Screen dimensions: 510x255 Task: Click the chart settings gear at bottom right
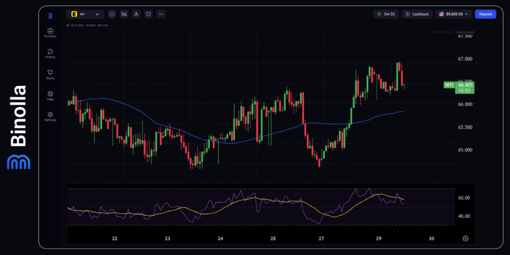point(465,239)
